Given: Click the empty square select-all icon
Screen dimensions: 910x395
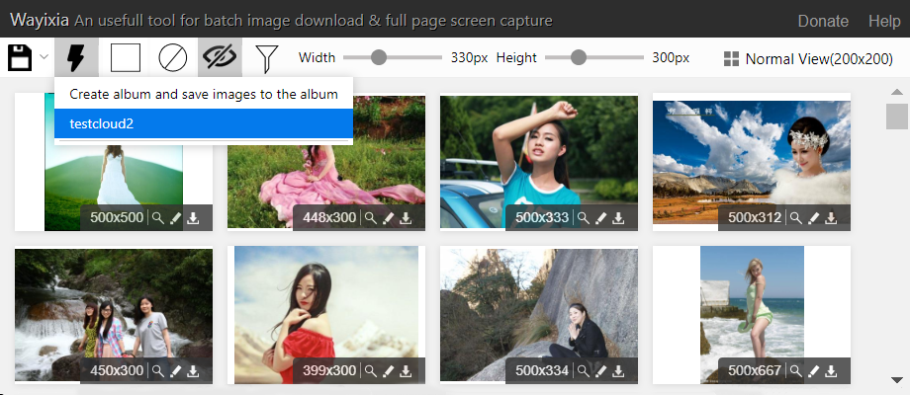Looking at the screenshot, I should point(126,58).
